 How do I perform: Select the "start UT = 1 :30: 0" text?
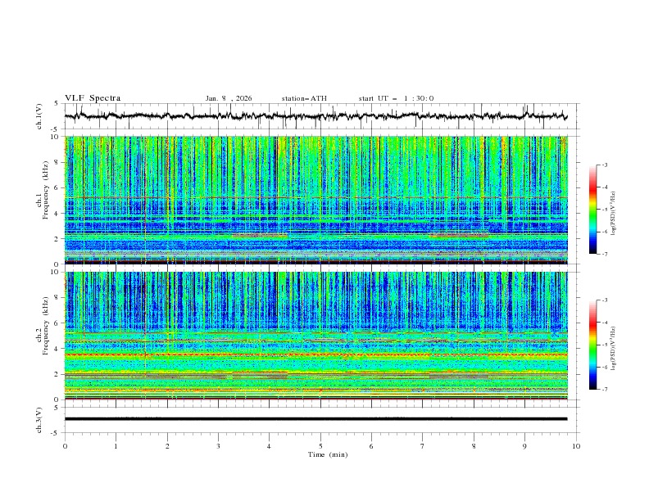(396, 98)
